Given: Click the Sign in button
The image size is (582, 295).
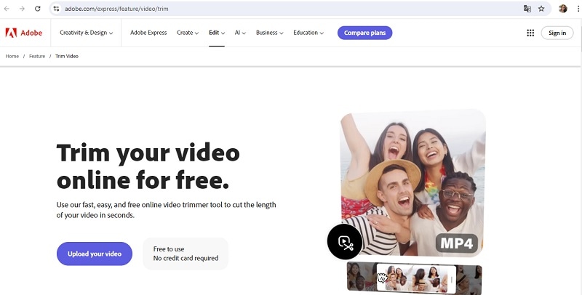Looking at the screenshot, I should [x=557, y=33].
